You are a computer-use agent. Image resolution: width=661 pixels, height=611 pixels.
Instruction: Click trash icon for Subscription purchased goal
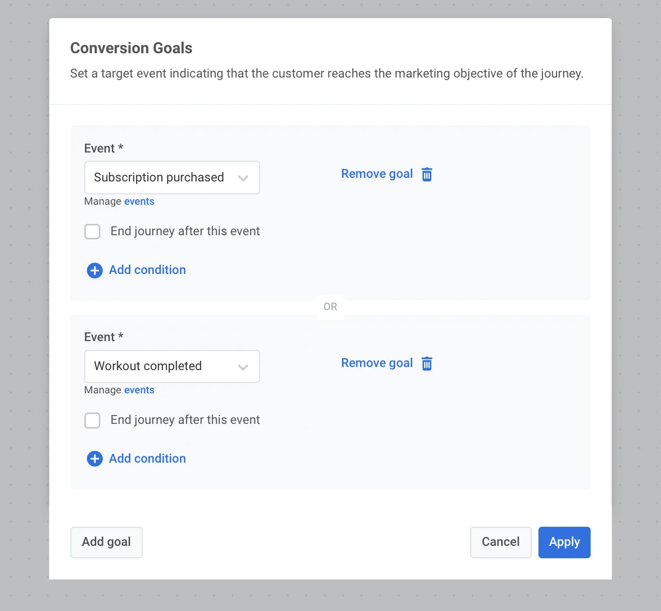tap(427, 174)
